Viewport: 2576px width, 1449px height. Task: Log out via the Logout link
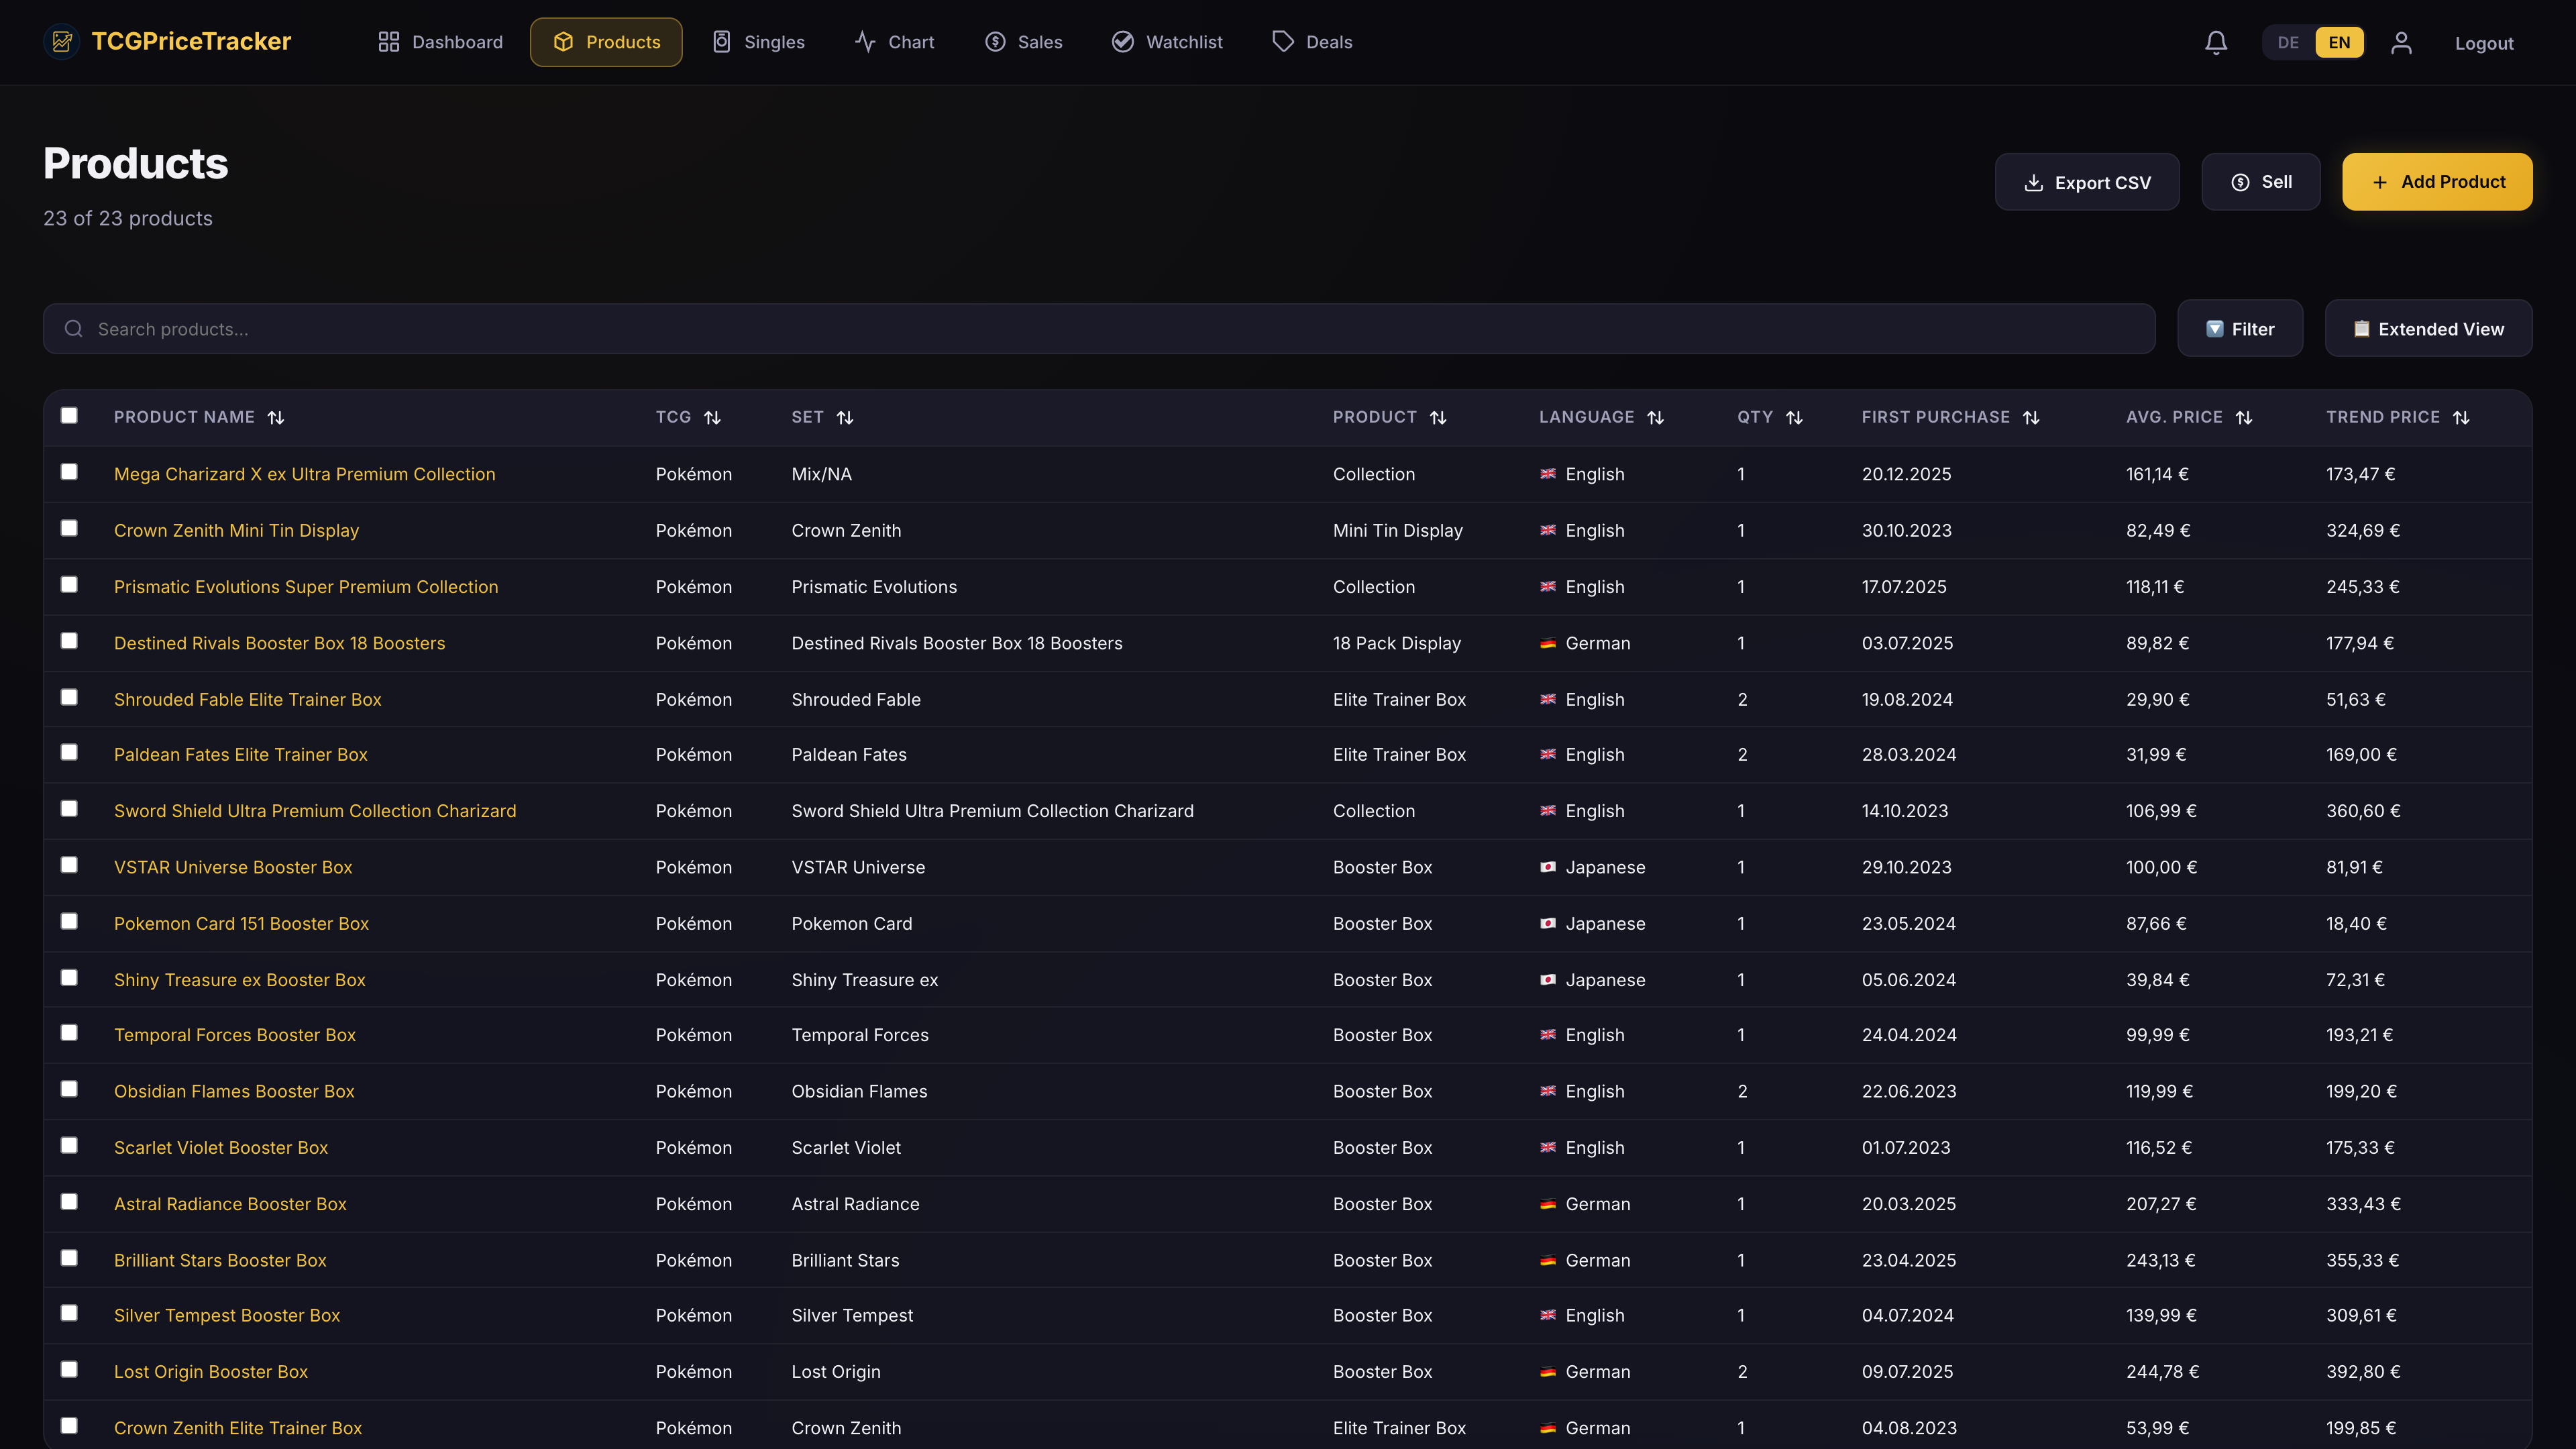coord(2484,43)
